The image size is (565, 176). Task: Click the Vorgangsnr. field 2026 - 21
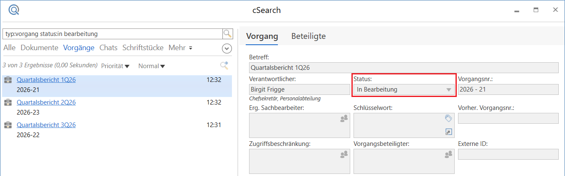click(508, 89)
